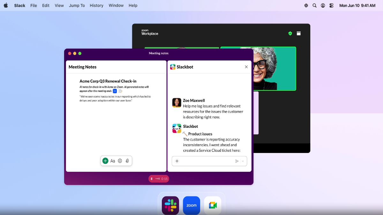
Task: Click the pencil notes icon under the meeting title
Action: click(x=121, y=91)
